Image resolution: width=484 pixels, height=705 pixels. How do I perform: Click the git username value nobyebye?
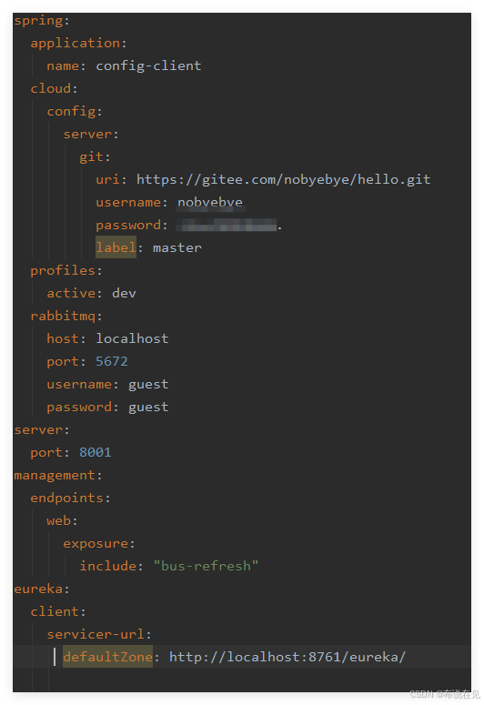pyautogui.click(x=210, y=202)
